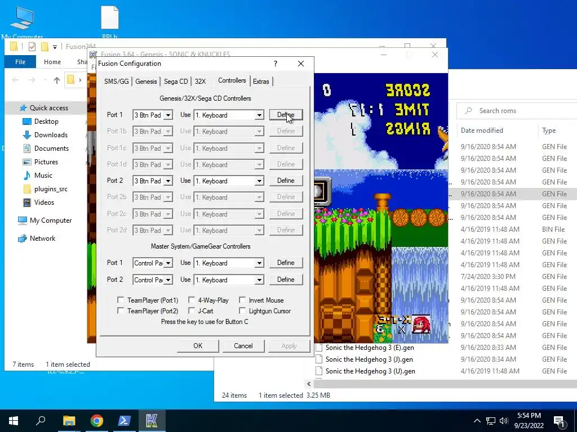Click OK in Fusion Configuration
The image size is (577, 432).
(198, 346)
